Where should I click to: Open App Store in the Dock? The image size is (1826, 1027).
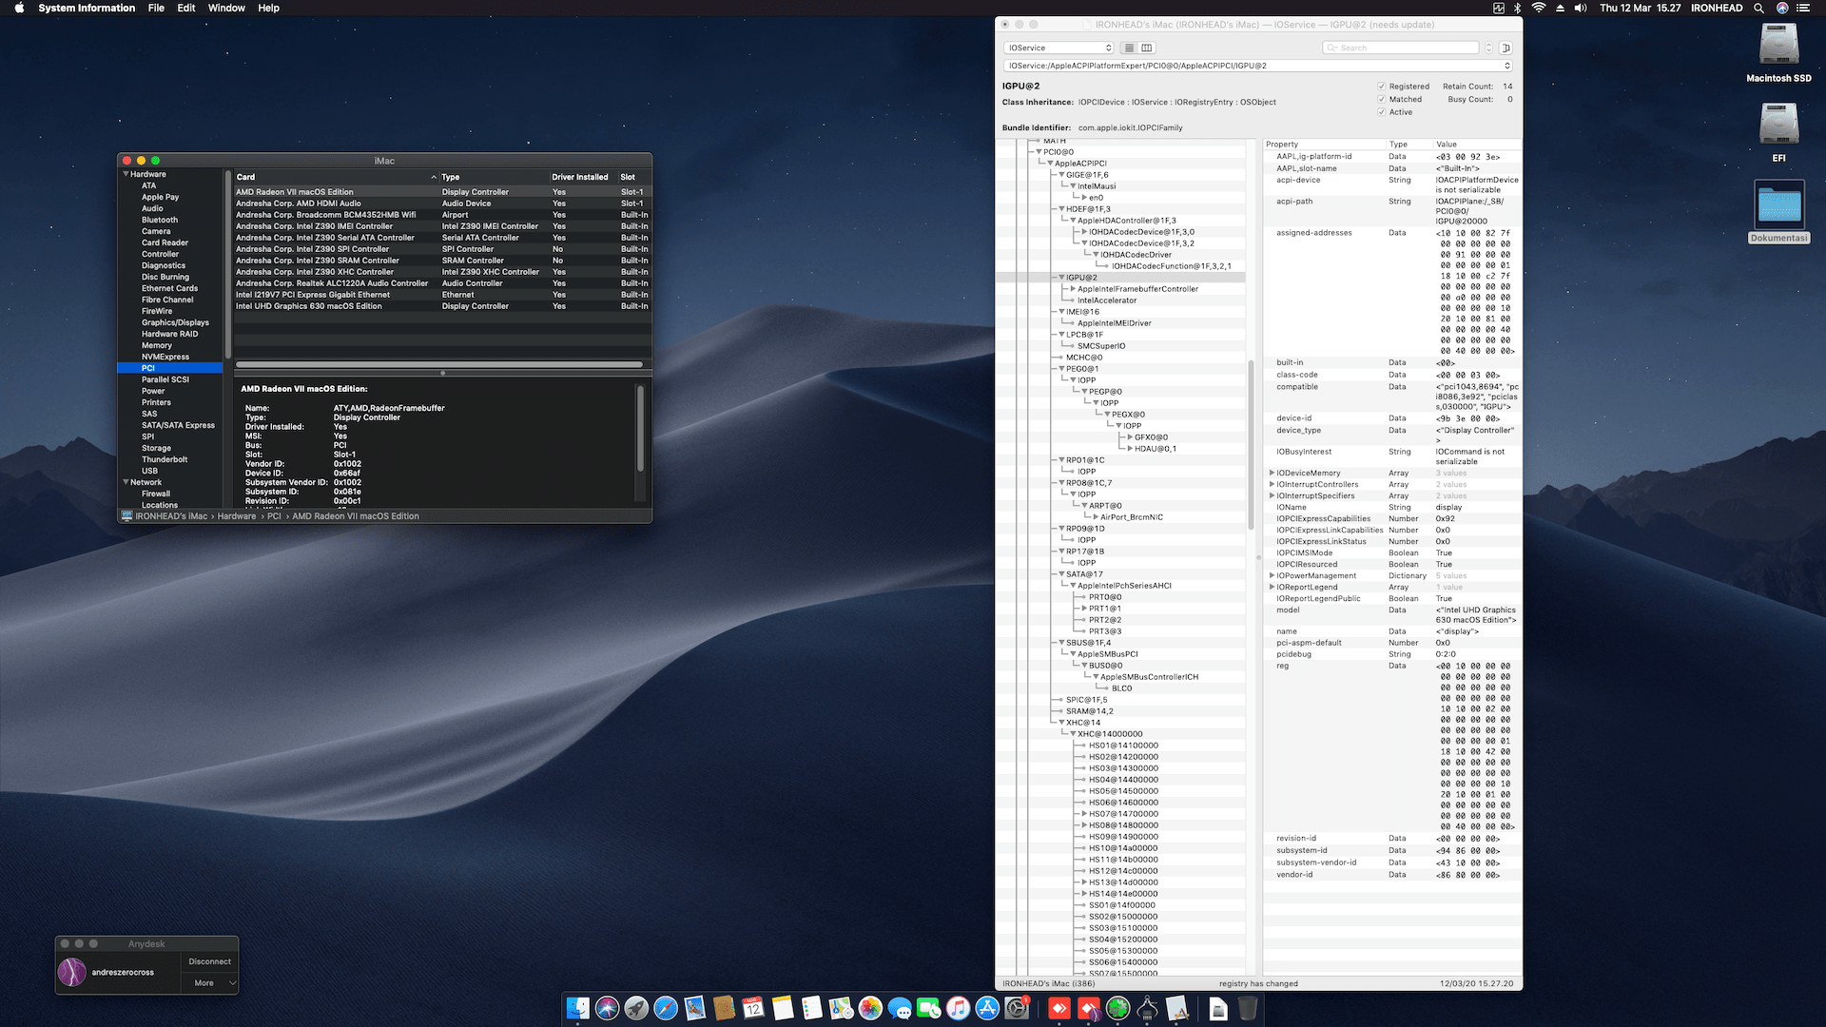[987, 1008]
